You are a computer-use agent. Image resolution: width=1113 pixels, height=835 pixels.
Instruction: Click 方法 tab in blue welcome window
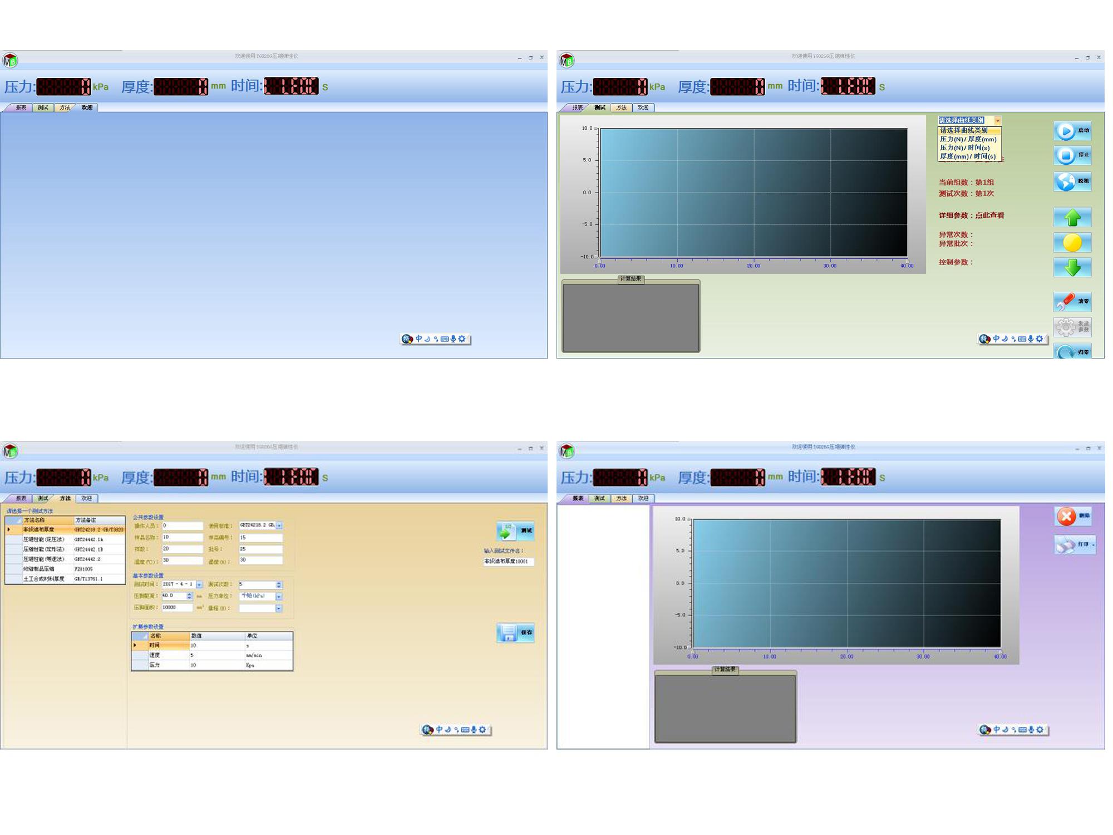click(x=65, y=107)
